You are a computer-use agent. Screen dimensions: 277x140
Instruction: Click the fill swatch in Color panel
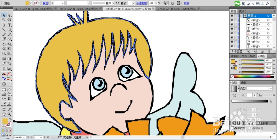(x=233, y=62)
